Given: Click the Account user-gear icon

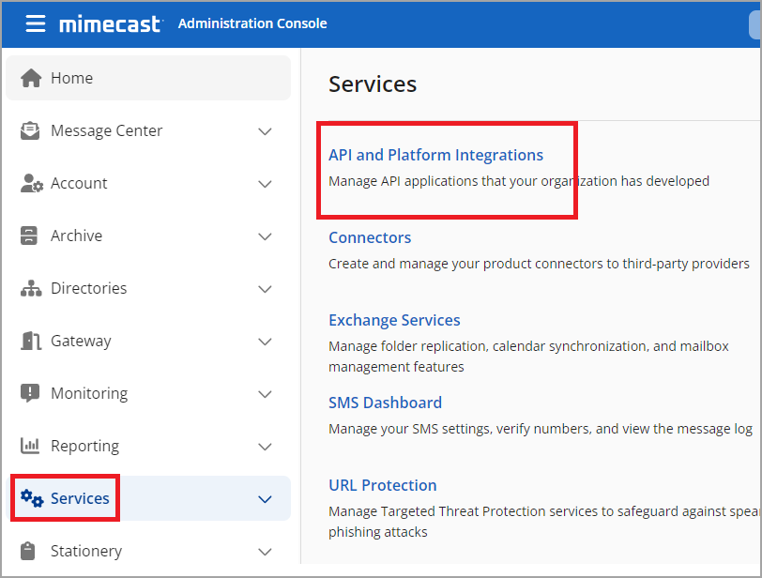Looking at the screenshot, I should tap(31, 183).
